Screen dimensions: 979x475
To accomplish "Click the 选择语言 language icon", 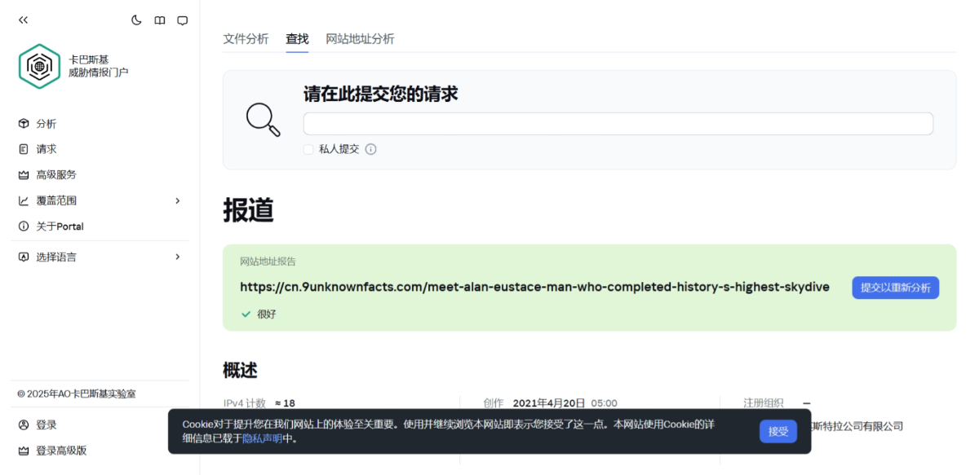I will 24,257.
